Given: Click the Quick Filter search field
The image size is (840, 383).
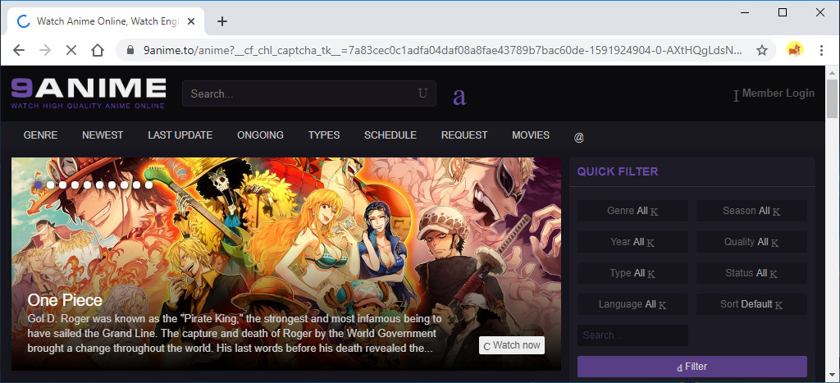Looking at the screenshot, I should point(632,335).
